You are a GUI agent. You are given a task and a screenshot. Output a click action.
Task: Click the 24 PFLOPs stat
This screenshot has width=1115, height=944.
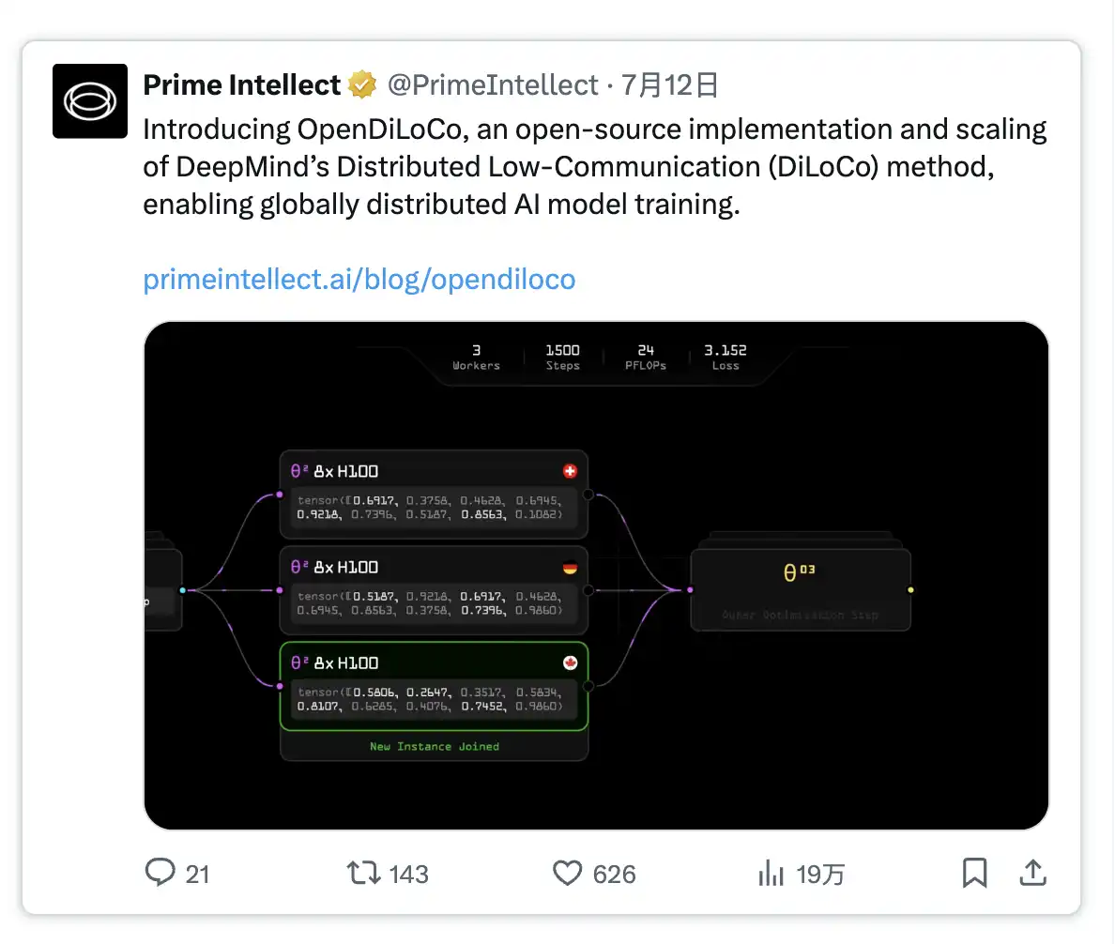pos(646,357)
